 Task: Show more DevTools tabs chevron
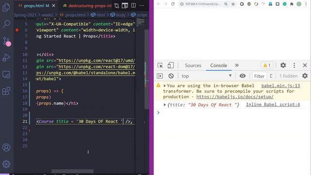tap(237, 65)
